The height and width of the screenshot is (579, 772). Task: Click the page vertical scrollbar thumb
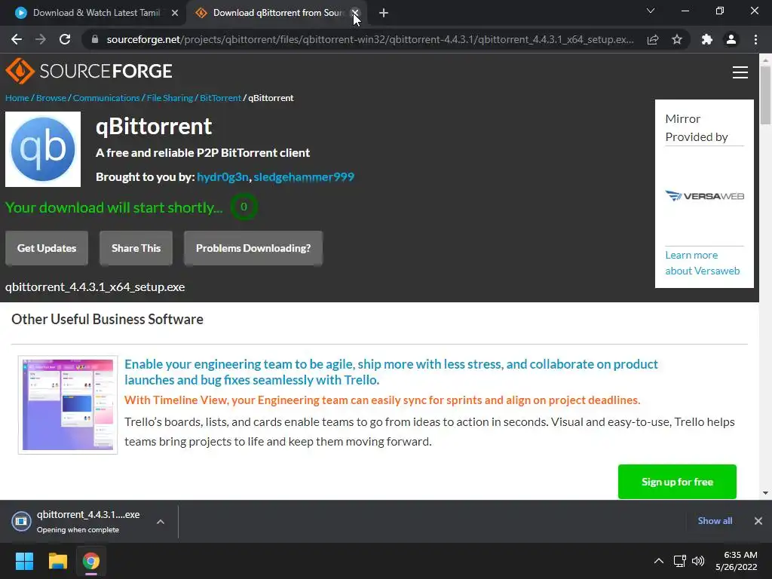click(765, 96)
